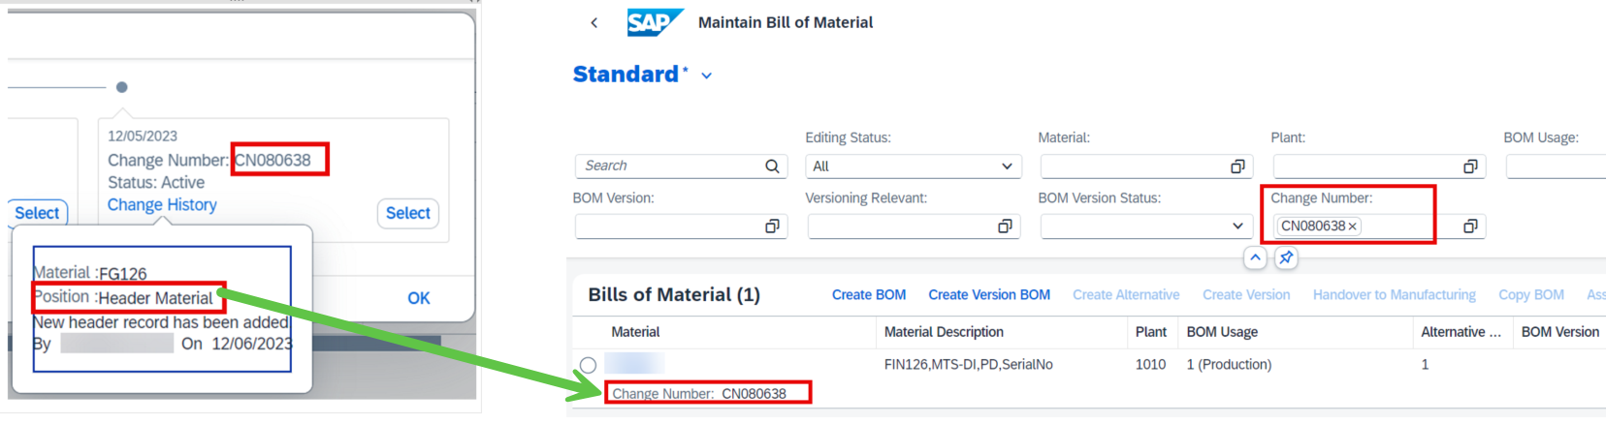The width and height of the screenshot is (1606, 423).
Task: Expand the Standard variant dropdown
Action: tap(707, 76)
